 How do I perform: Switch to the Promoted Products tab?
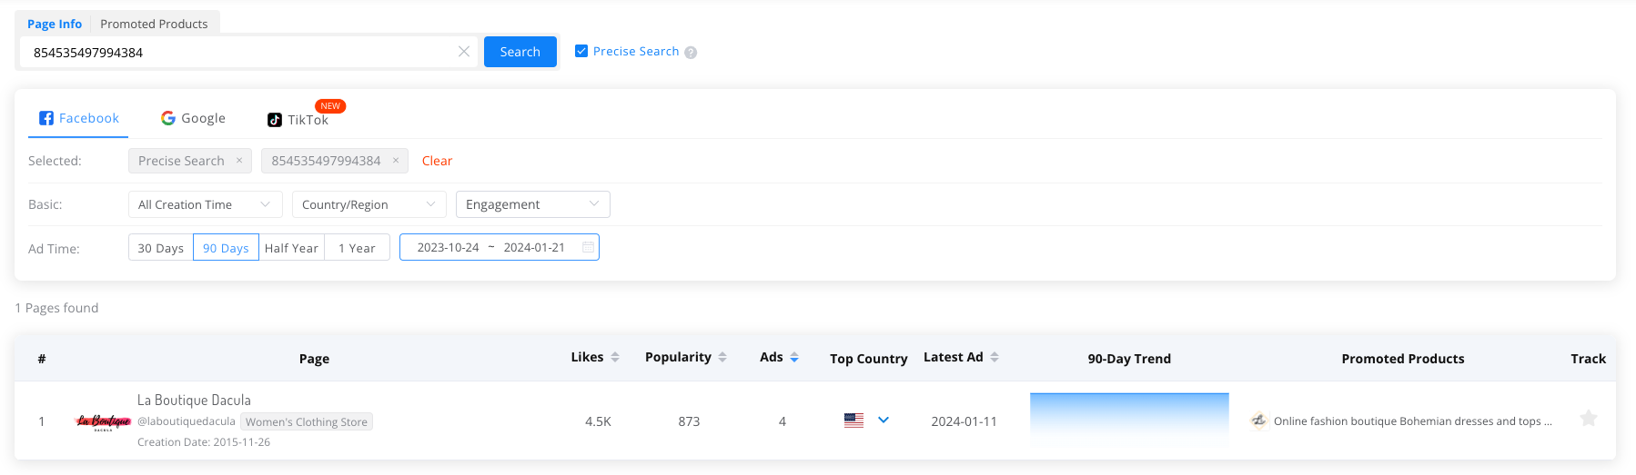pos(154,24)
